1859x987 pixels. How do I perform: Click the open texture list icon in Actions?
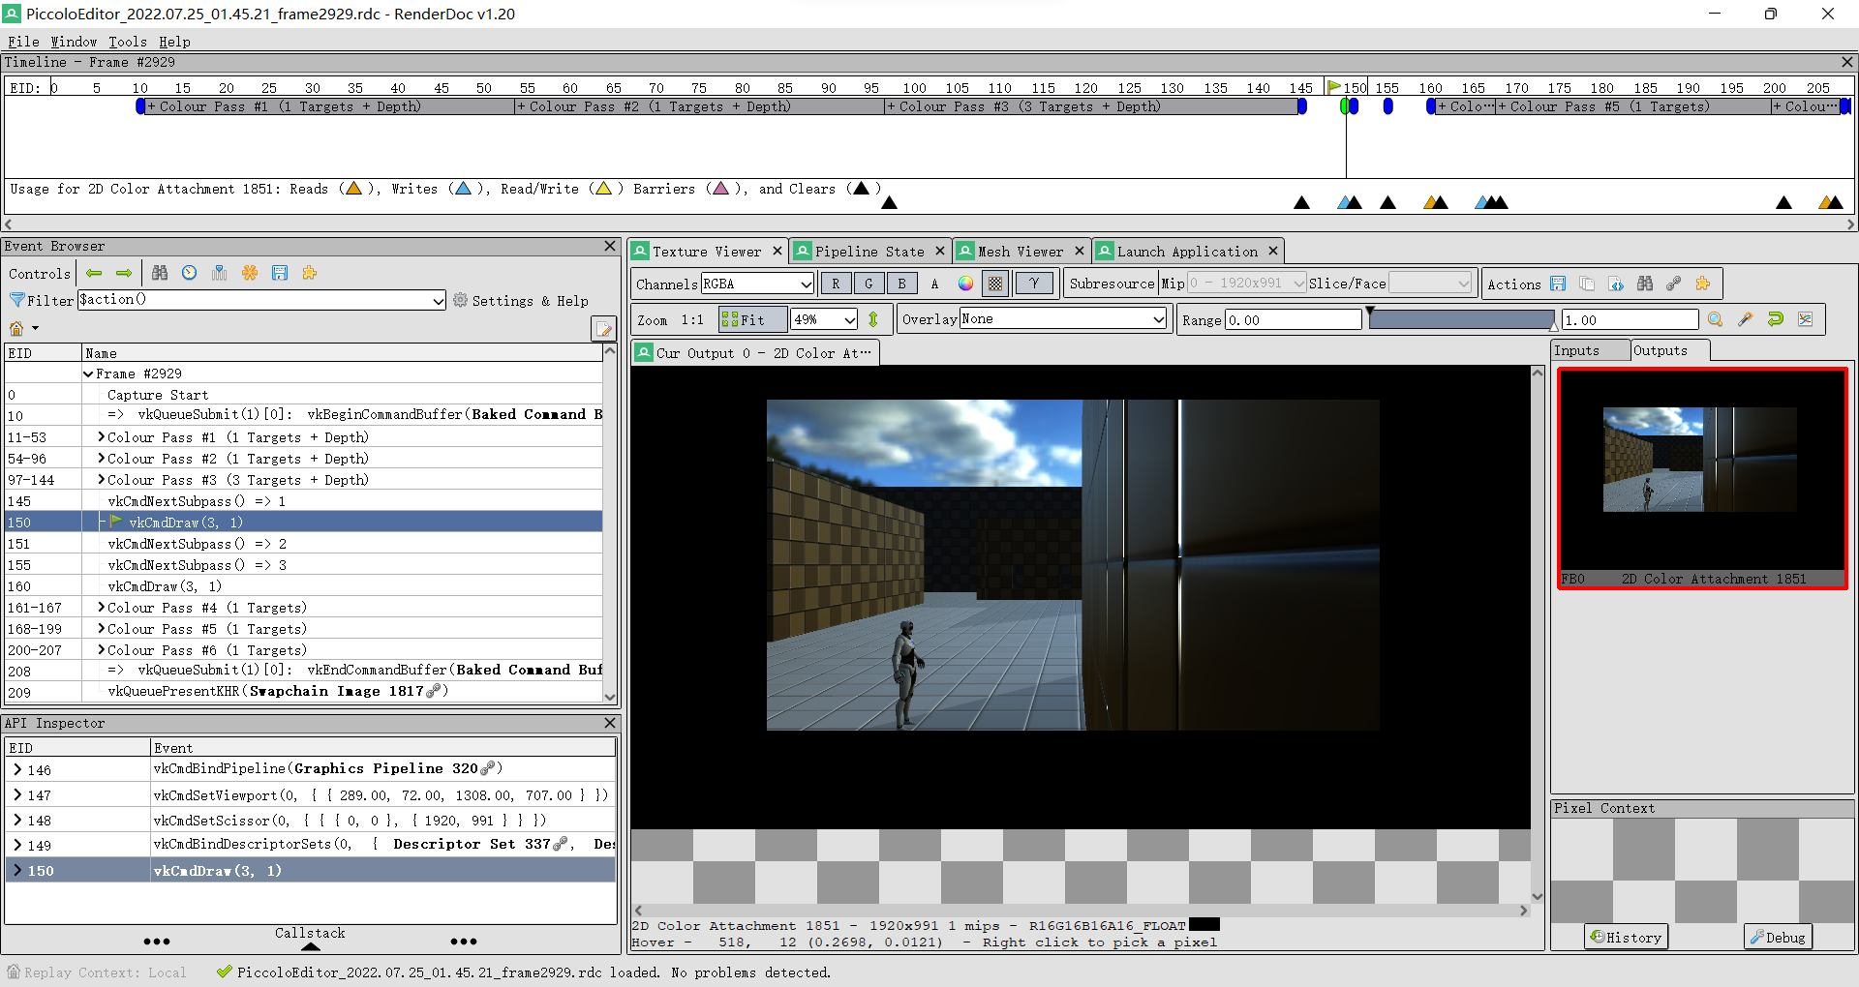point(1616,284)
